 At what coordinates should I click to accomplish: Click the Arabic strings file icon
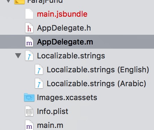[x=39, y=83]
